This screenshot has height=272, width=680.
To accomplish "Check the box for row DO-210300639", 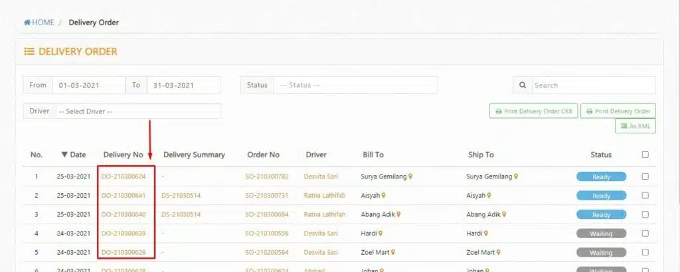I will [645, 234].
